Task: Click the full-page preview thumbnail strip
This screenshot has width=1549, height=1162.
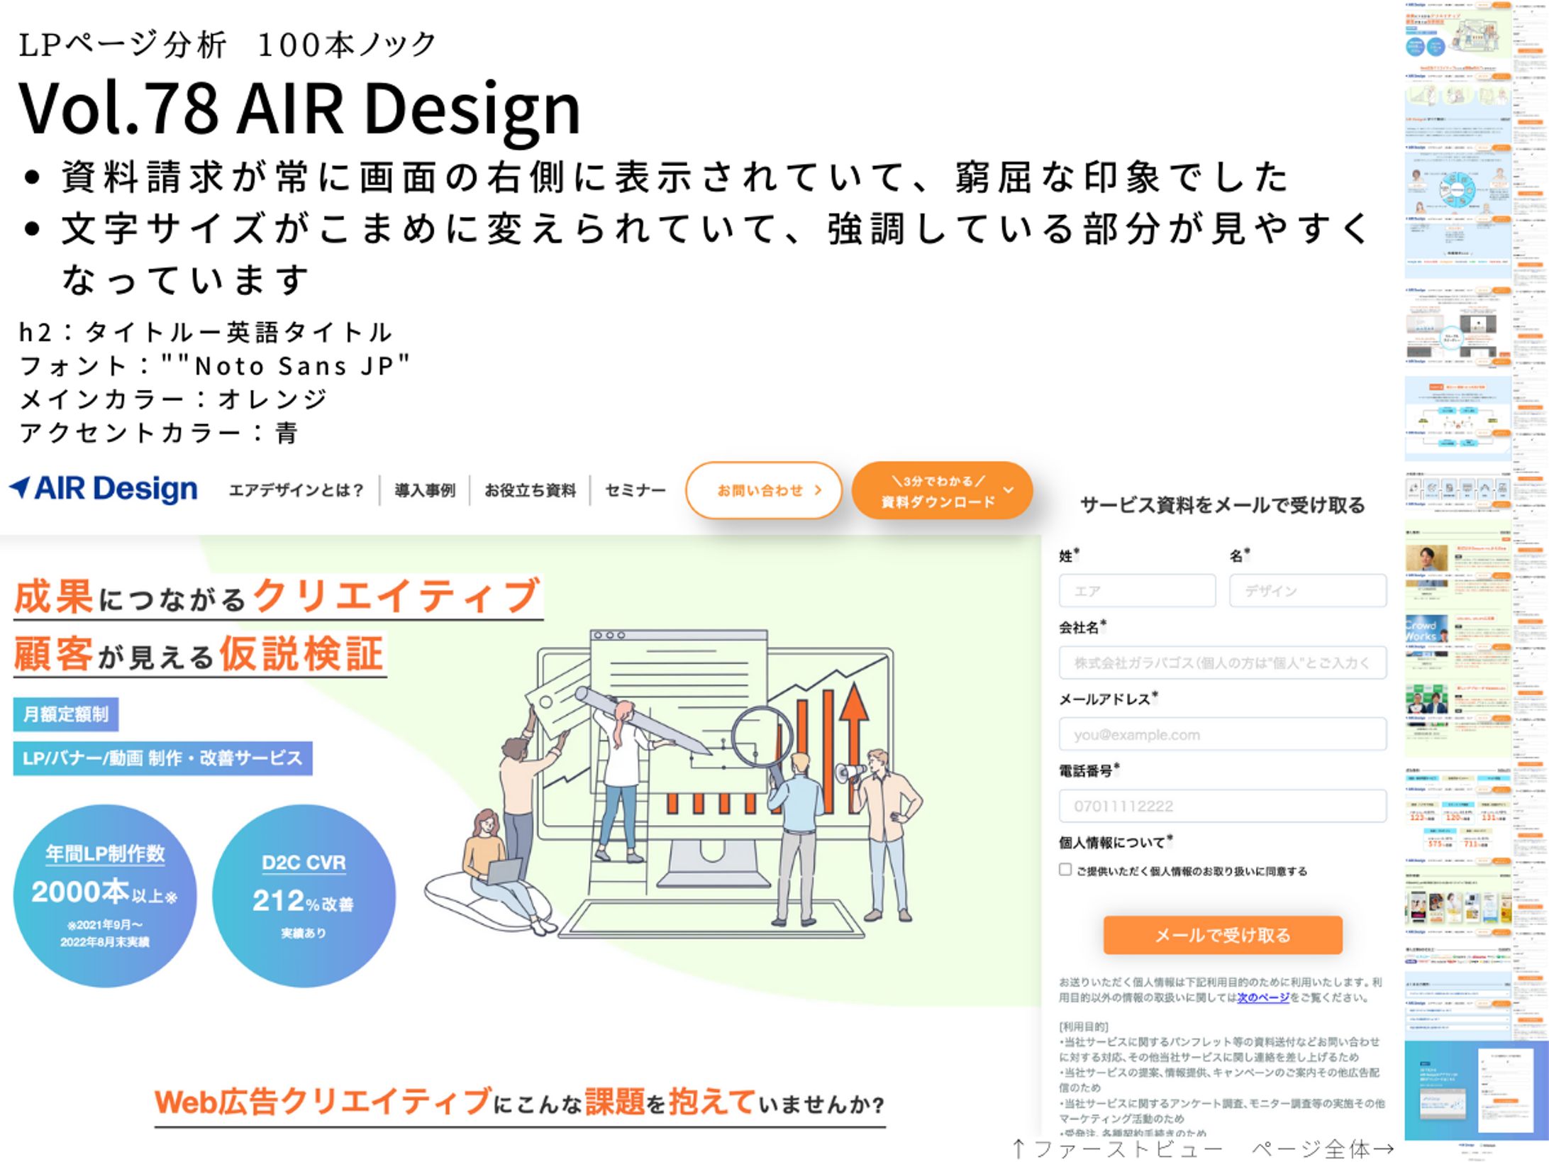Action: point(1476,581)
